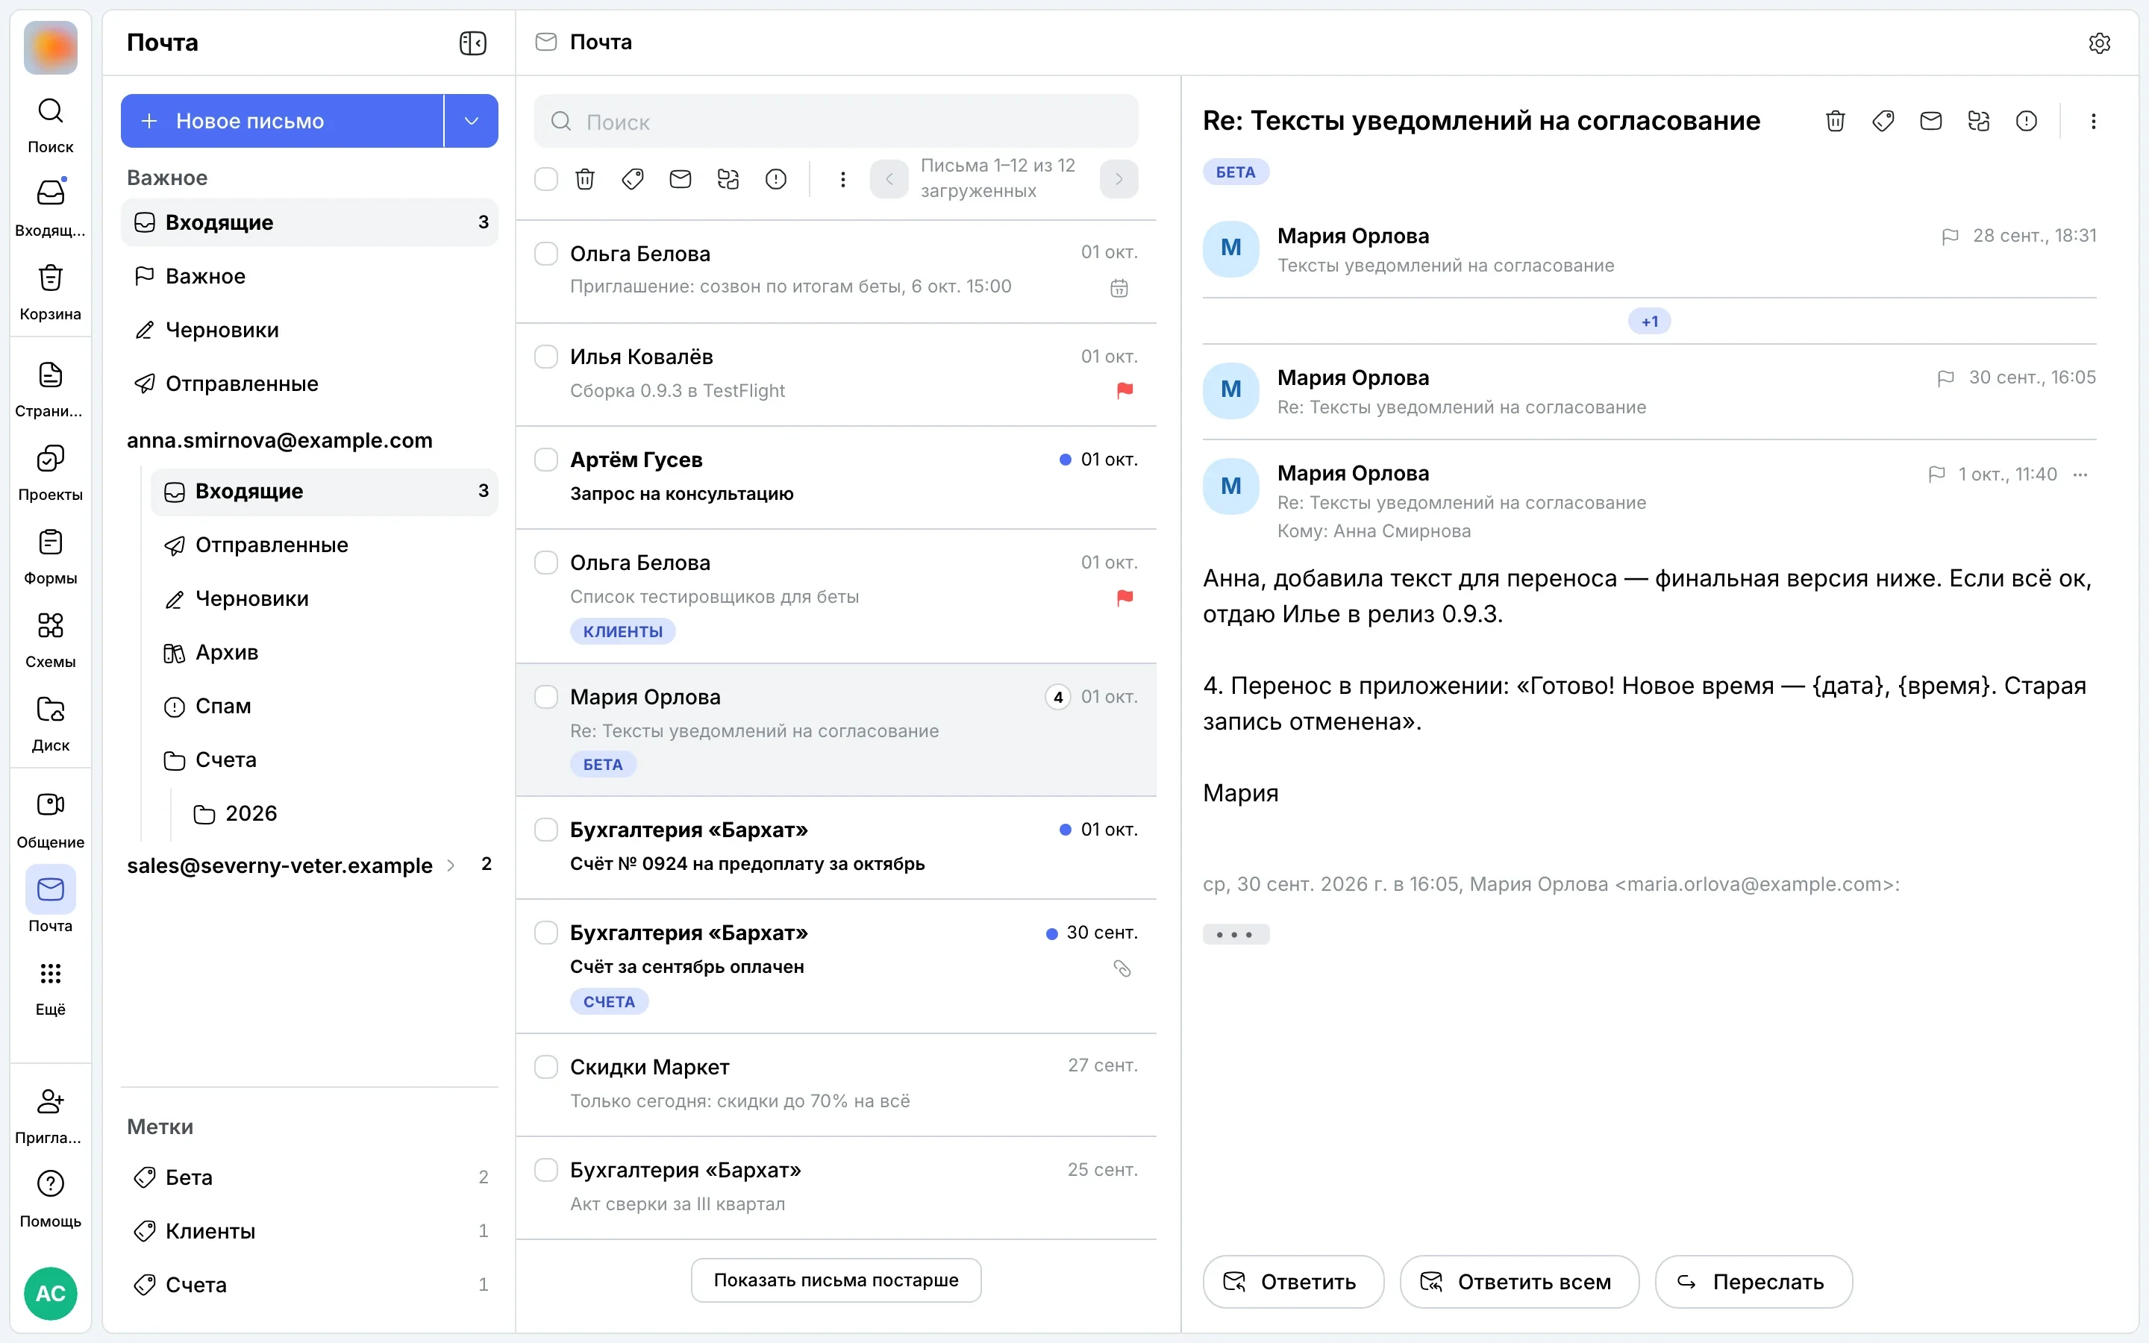Viewport: 2149px width, 1343px height.
Task: Click Переслать button
Action: tap(1754, 1282)
